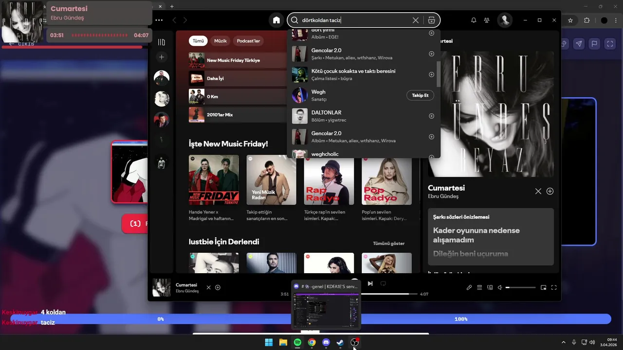Open the New Music Friday Türkiye card
623x350 pixels.
pos(214,189)
